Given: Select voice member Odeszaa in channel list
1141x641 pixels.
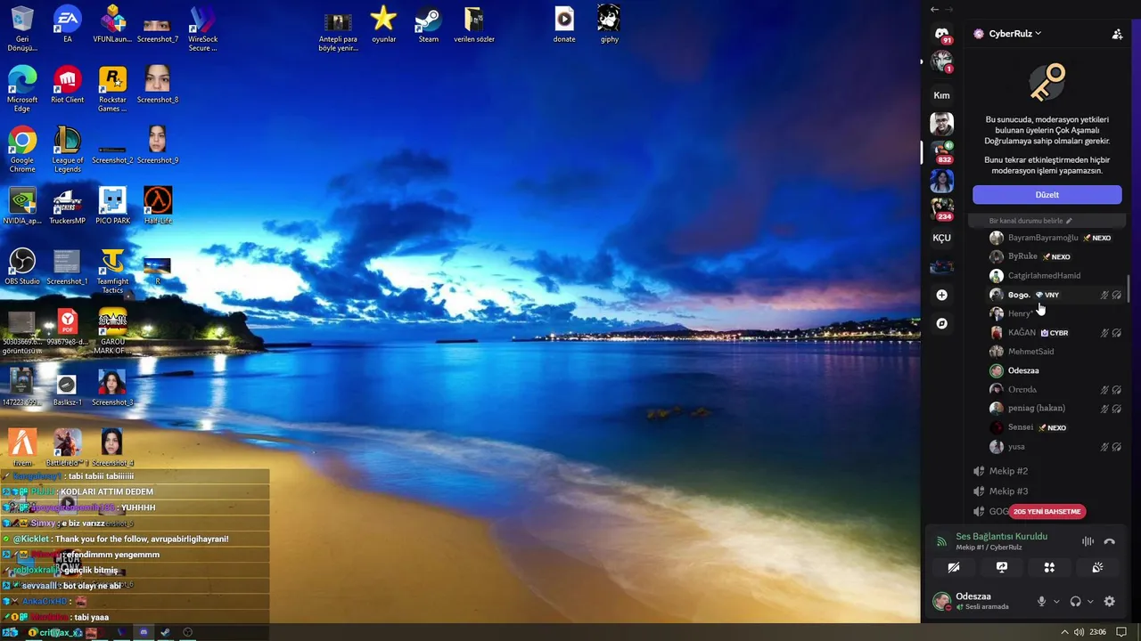Looking at the screenshot, I should coord(1056,370).
